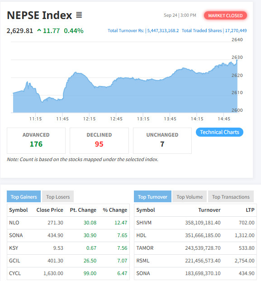Click NLO close price 271.30
Image resolution: width=261 pixels, height=281 pixels.
(x=55, y=223)
